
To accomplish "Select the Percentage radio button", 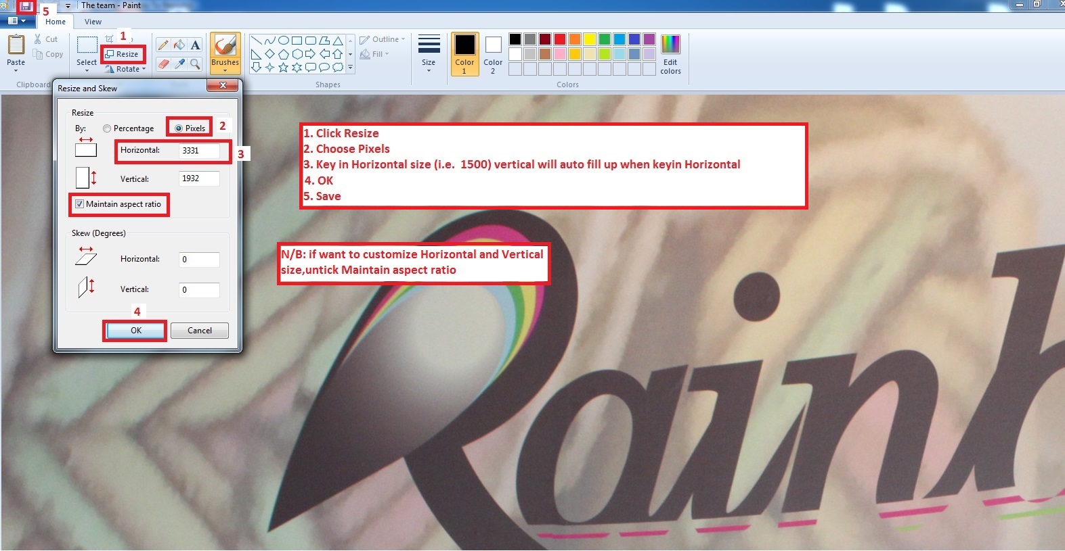I will click(x=107, y=128).
